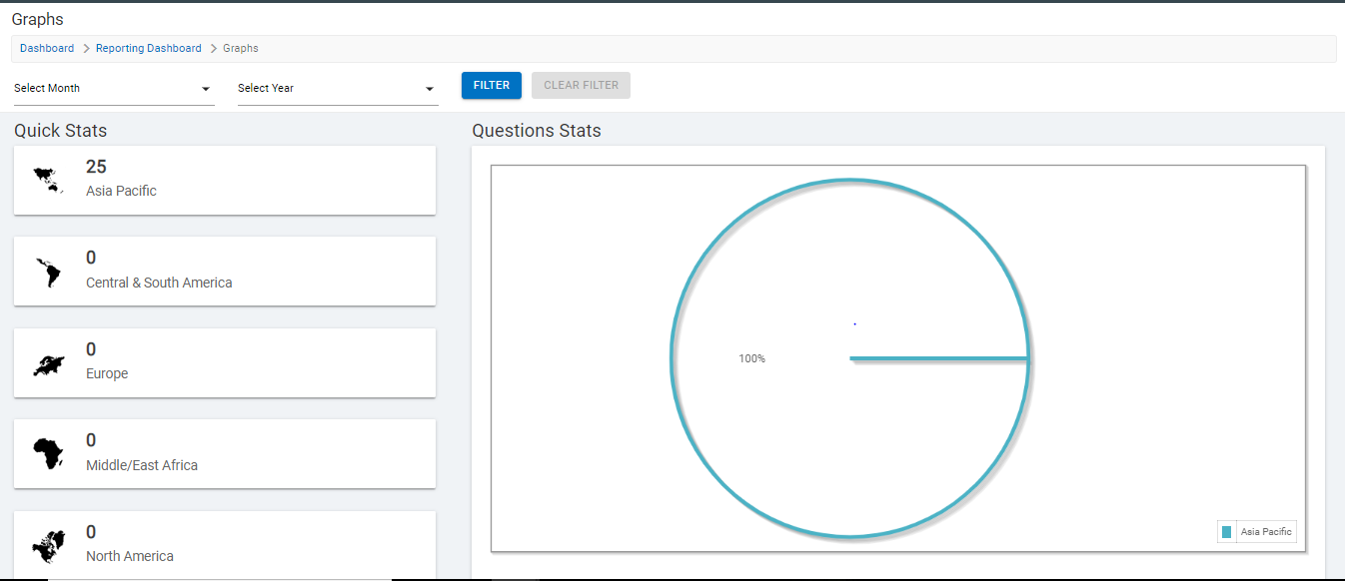Click the Asia Pacific legend color swatch
Image resolution: width=1345 pixels, height=581 pixels.
1226,532
